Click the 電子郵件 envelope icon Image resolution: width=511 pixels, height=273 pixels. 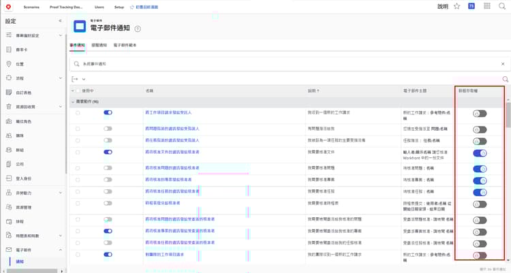pyautogui.click(x=9, y=250)
